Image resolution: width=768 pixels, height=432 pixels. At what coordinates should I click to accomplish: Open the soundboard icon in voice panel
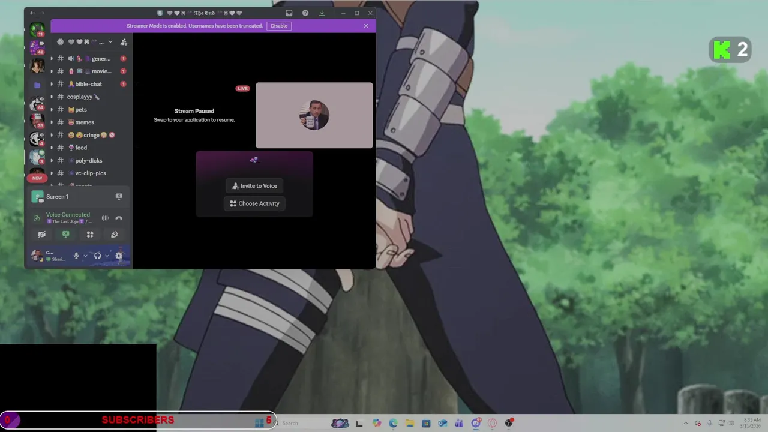click(114, 235)
